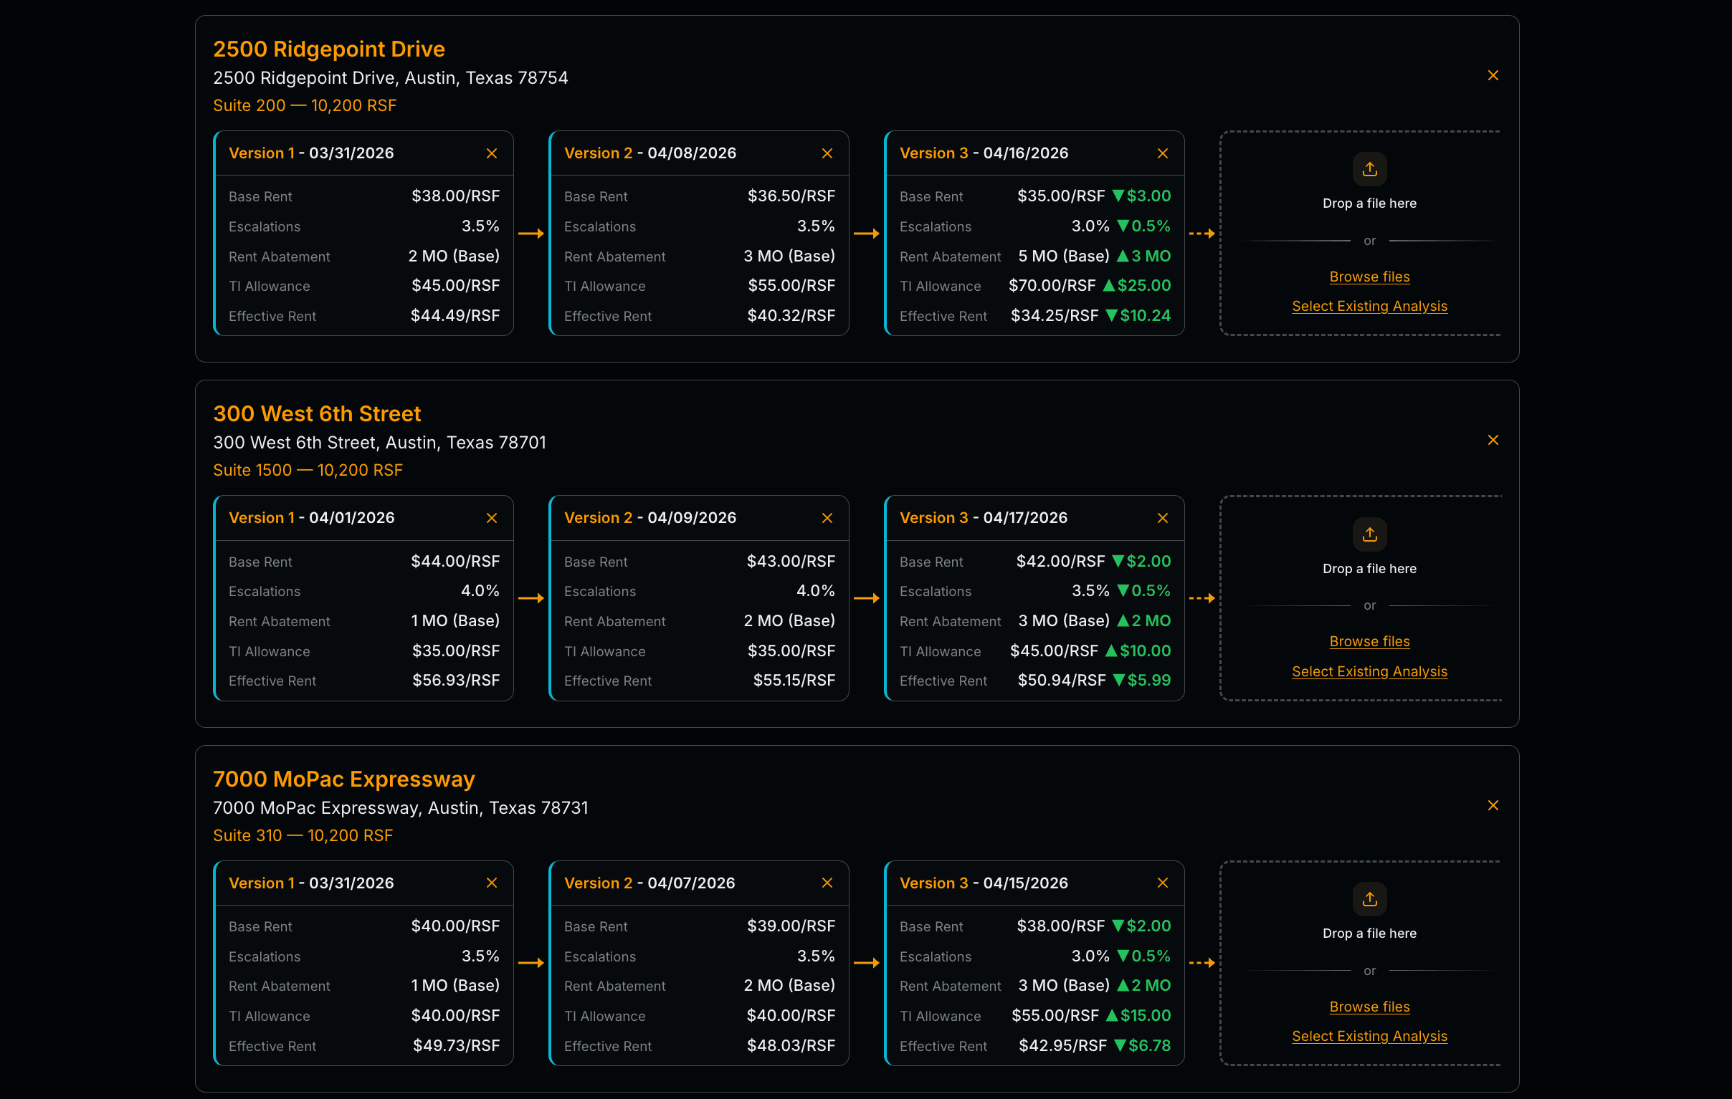Image resolution: width=1732 pixels, height=1099 pixels.
Task: Dismiss Version 3 of 2500 Ridgepoint Drive
Action: pos(1162,153)
